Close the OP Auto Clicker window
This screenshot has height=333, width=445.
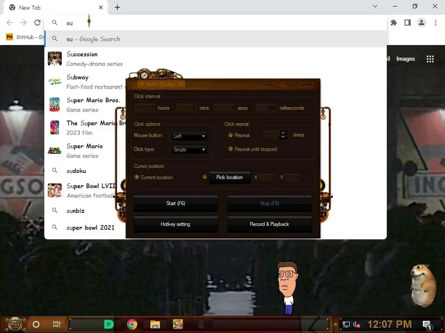307,85
